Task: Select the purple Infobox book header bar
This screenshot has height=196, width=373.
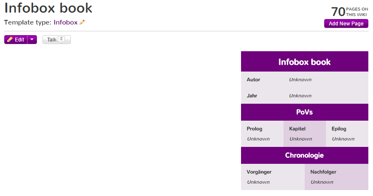Action: tap(304, 62)
